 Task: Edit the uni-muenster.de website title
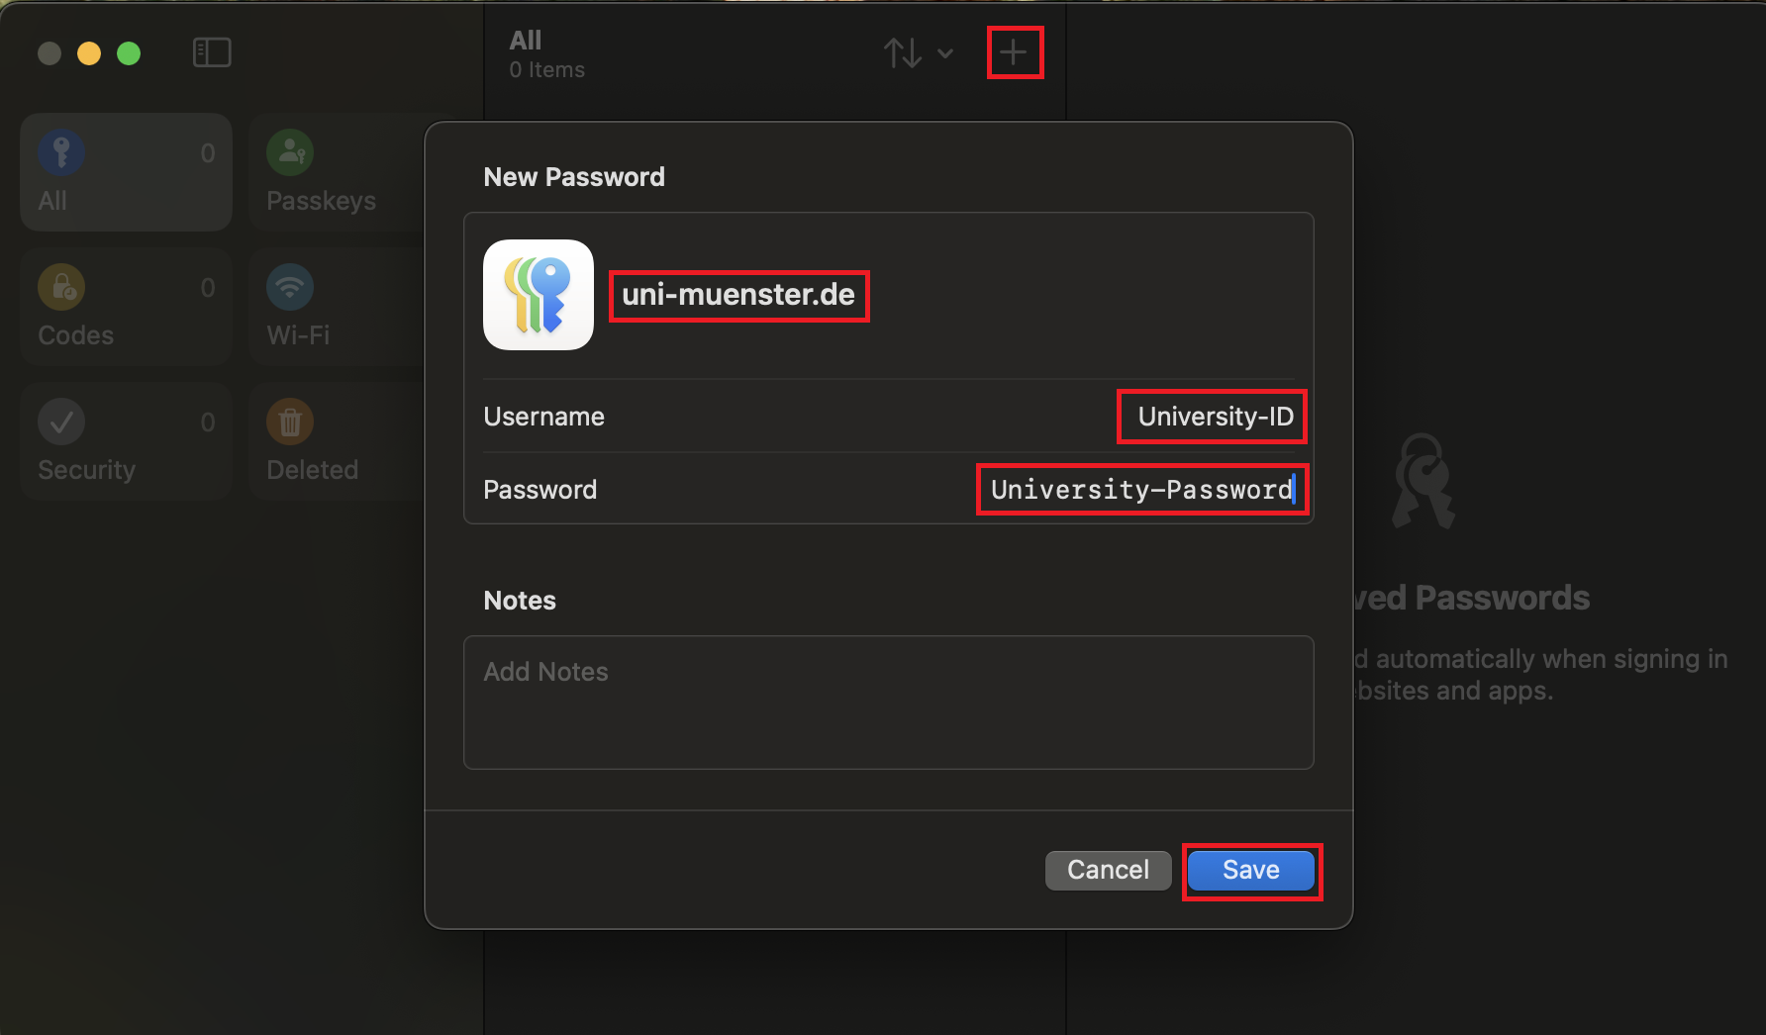[738, 295]
